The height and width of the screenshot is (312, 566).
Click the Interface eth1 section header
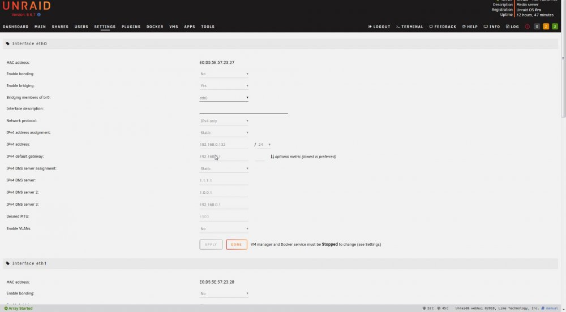pyautogui.click(x=281, y=263)
